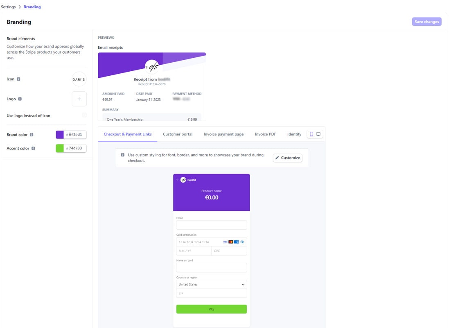
Task: Click the info icon beside Accent color
Action: [x=33, y=148]
